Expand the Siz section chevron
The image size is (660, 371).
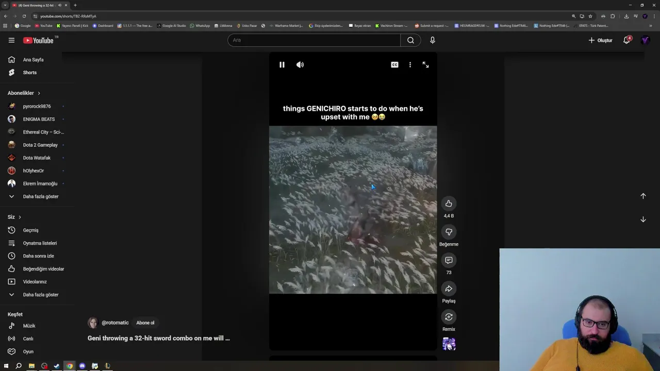click(20, 217)
